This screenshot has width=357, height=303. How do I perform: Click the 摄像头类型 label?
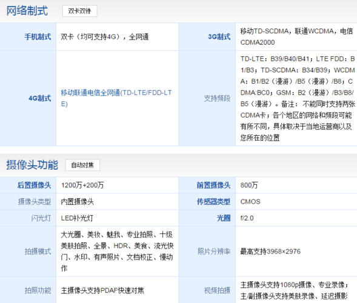click(x=35, y=201)
